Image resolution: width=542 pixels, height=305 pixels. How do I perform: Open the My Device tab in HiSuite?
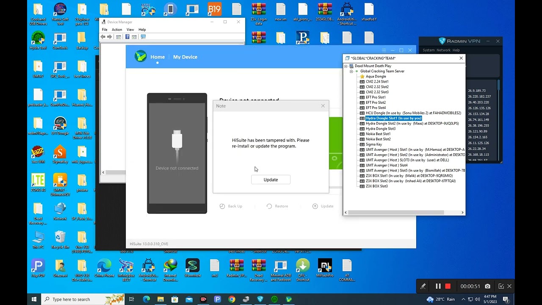click(x=185, y=57)
